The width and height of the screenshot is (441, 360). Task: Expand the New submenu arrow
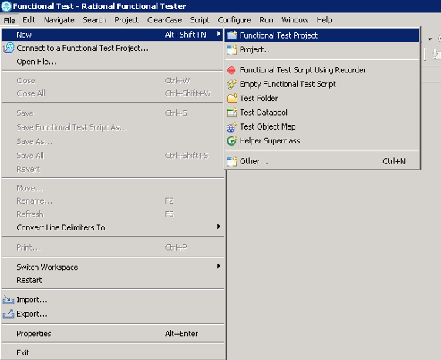pos(219,34)
